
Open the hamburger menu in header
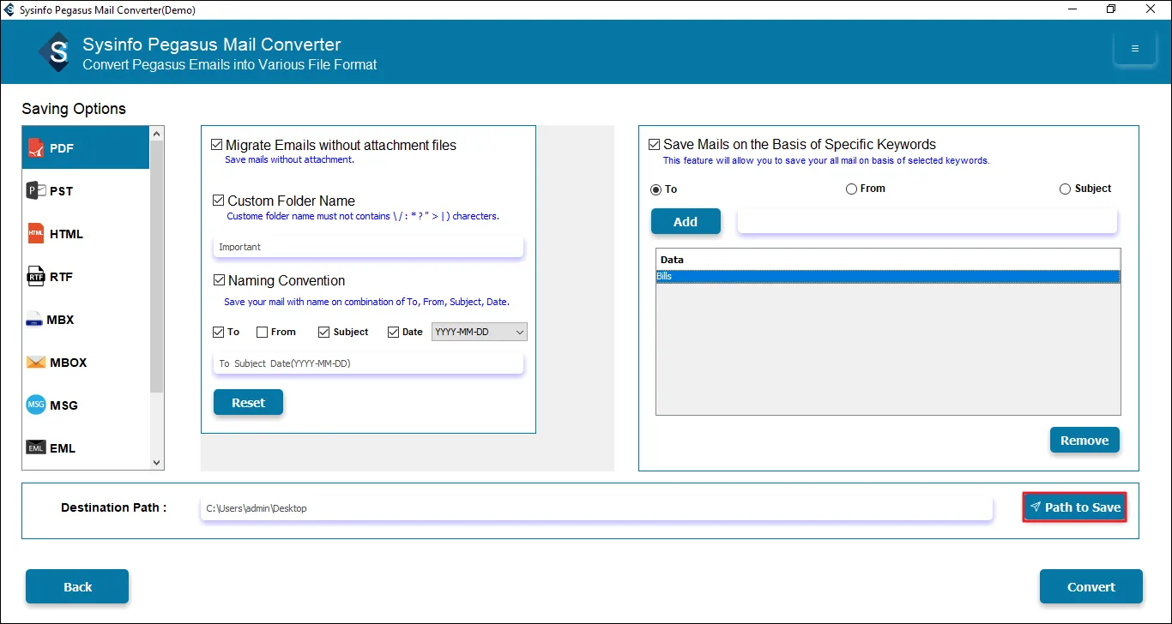[1134, 49]
